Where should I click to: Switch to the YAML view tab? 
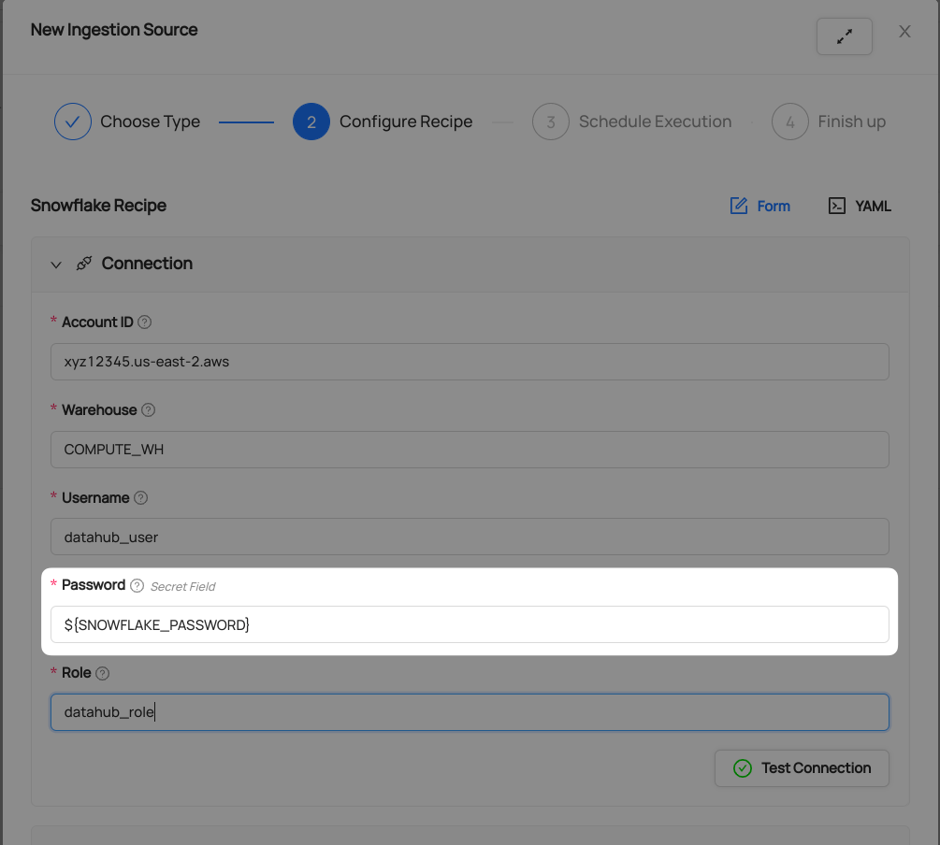tap(872, 206)
